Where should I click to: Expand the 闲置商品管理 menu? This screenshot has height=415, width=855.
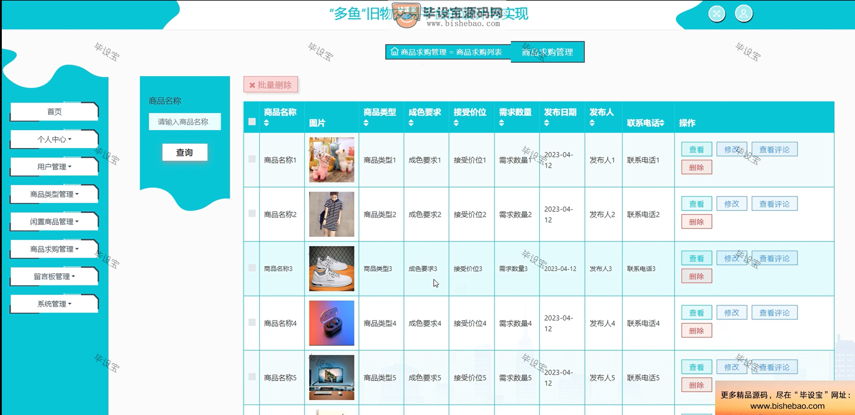pyautogui.click(x=54, y=222)
